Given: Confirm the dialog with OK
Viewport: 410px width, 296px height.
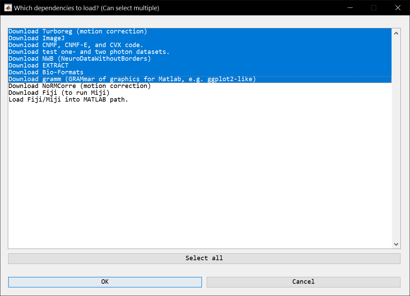Looking at the screenshot, I should pyautogui.click(x=105, y=282).
